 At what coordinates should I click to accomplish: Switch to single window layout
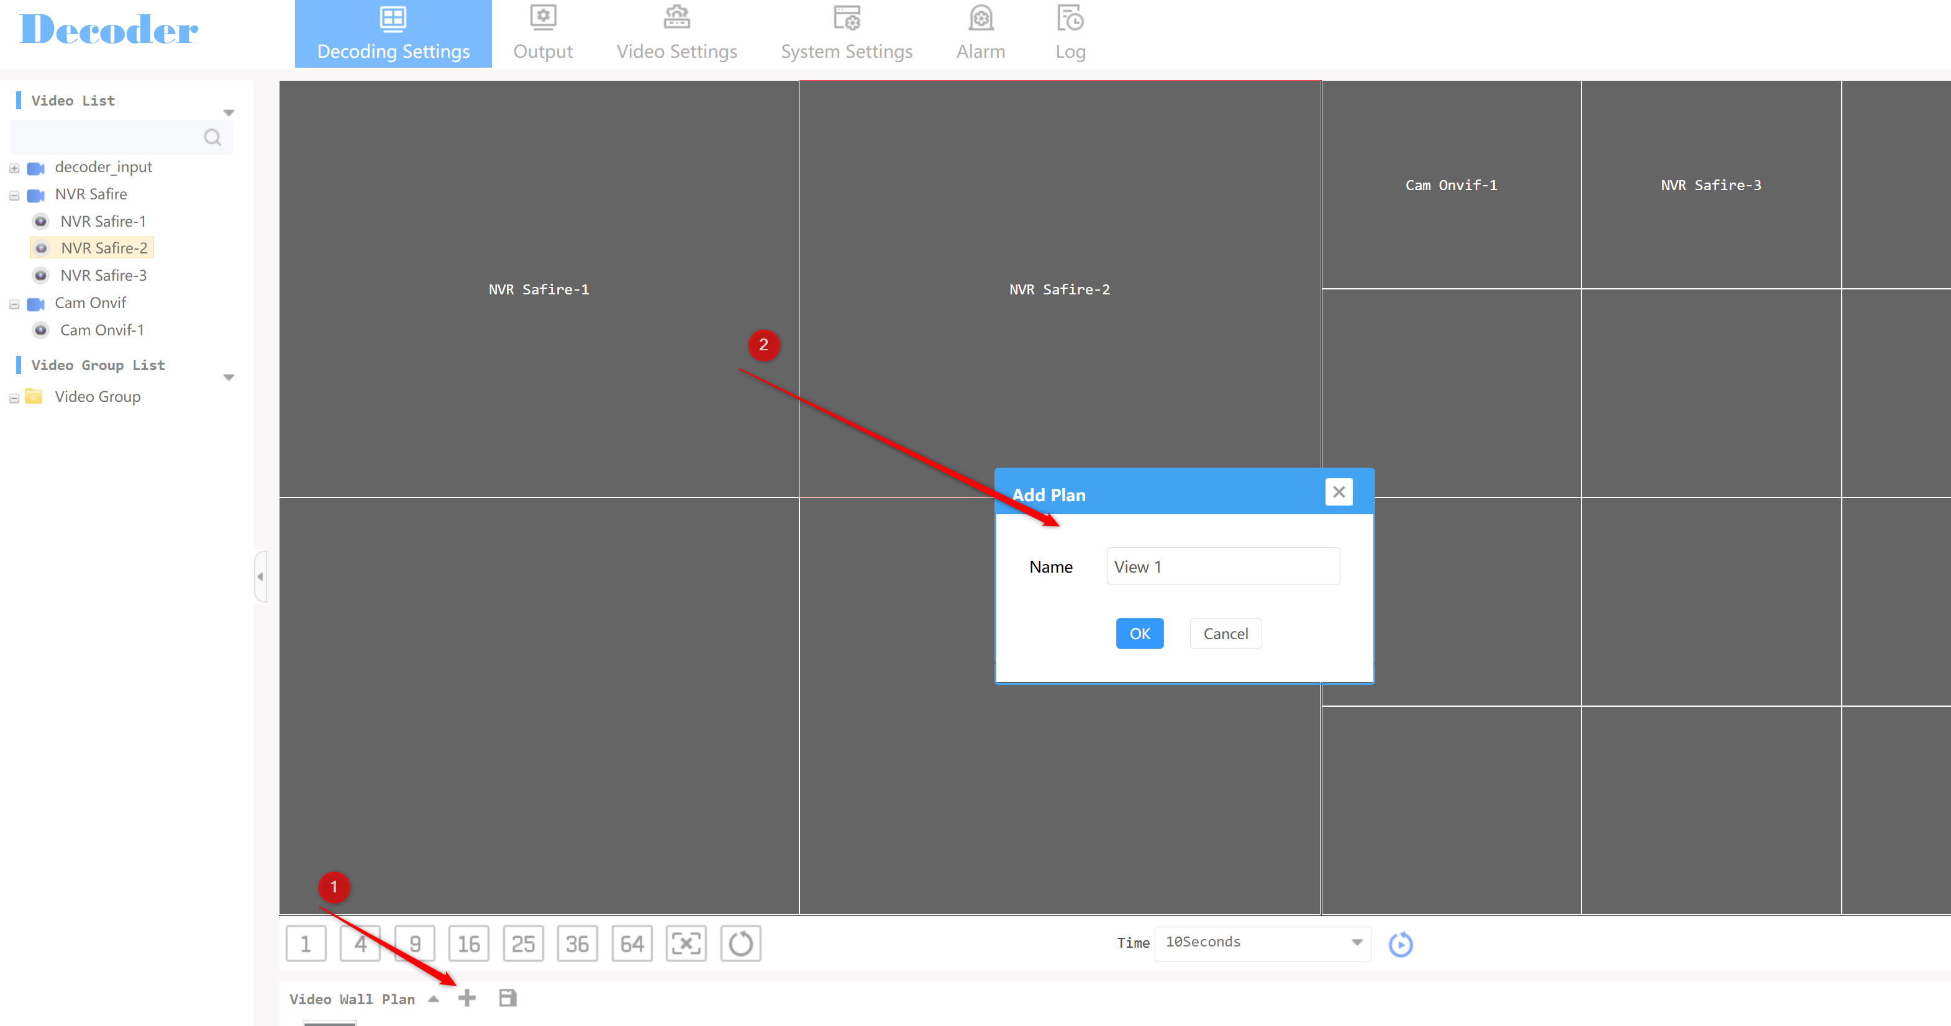click(306, 943)
